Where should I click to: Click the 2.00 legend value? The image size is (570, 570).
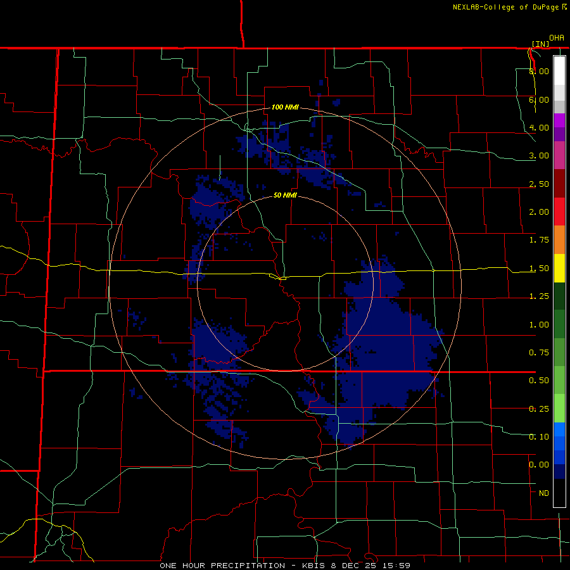coord(539,212)
